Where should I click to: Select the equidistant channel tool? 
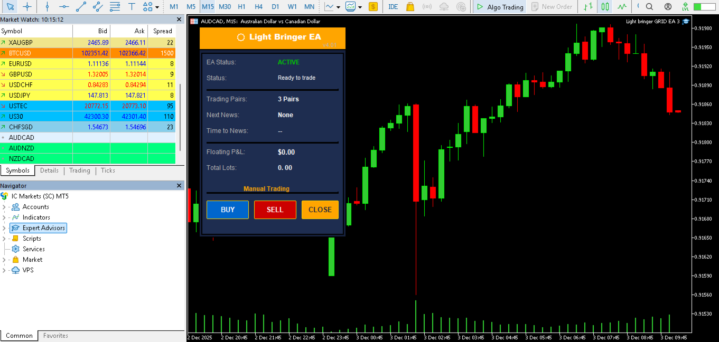pos(98,7)
